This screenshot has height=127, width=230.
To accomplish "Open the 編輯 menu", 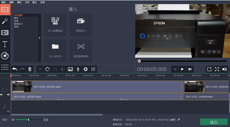I will 11,2.
